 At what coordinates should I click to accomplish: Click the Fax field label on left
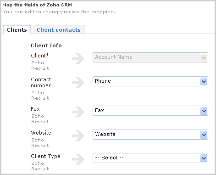point(35,109)
